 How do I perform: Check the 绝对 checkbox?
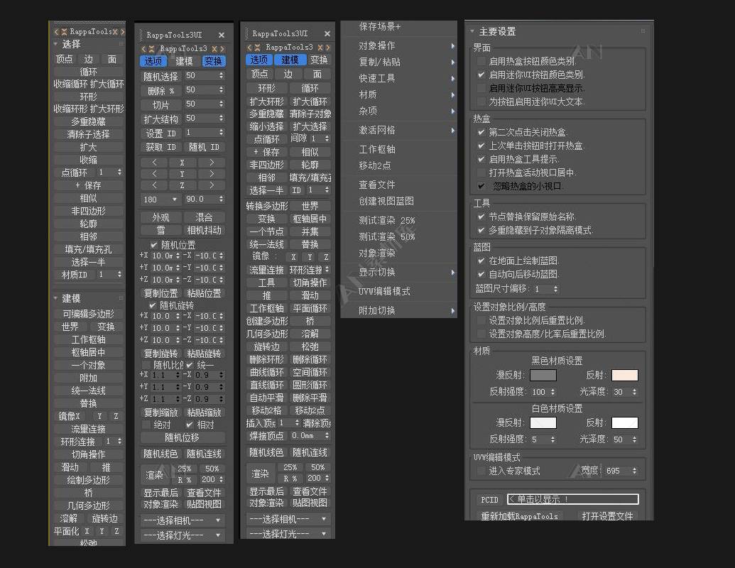point(146,425)
